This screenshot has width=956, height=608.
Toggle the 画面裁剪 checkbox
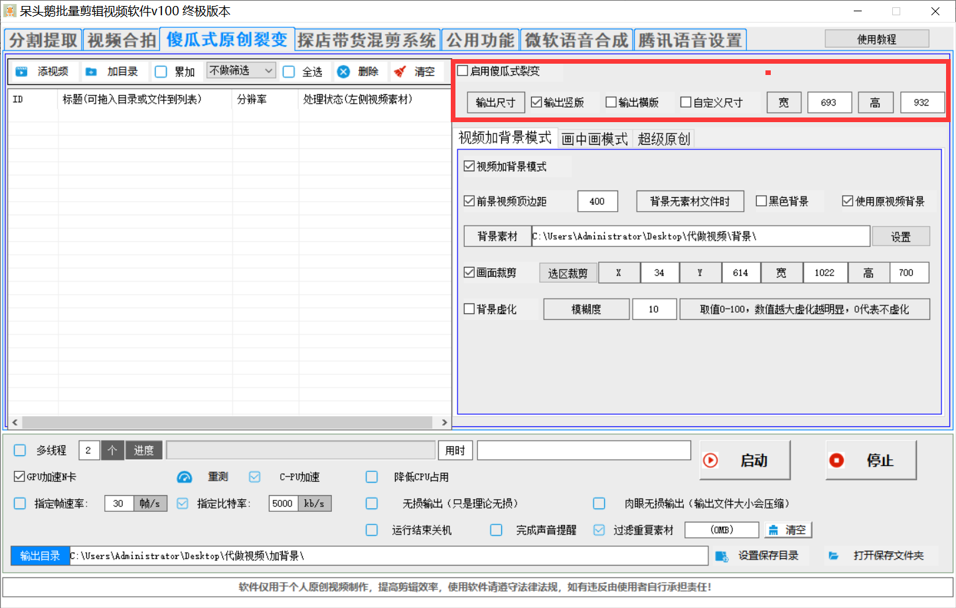click(x=469, y=272)
